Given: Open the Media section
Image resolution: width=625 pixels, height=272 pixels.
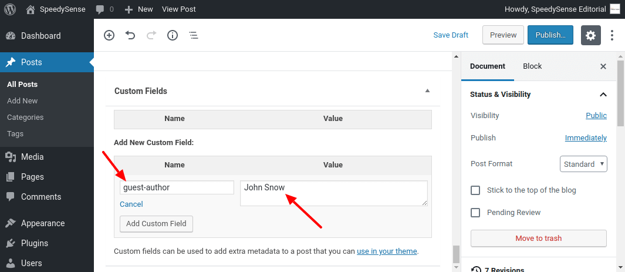Looking at the screenshot, I should (46, 157).
